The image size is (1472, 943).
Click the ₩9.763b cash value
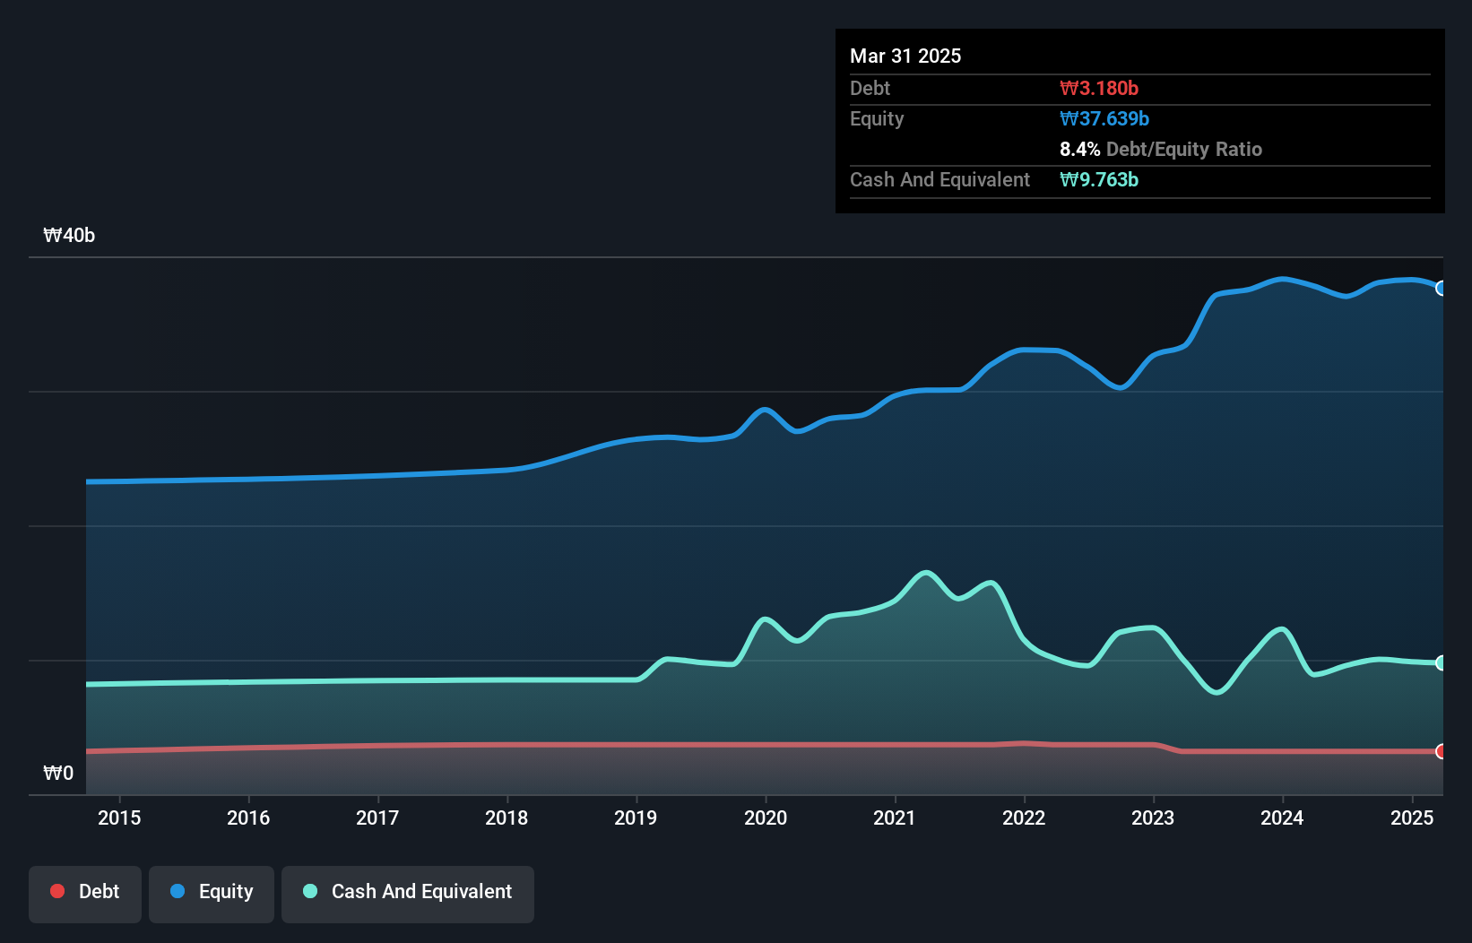pyautogui.click(x=1099, y=179)
